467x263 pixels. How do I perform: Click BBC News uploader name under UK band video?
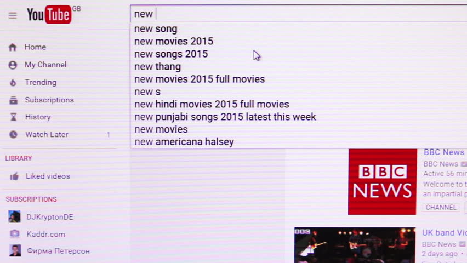[439, 244]
